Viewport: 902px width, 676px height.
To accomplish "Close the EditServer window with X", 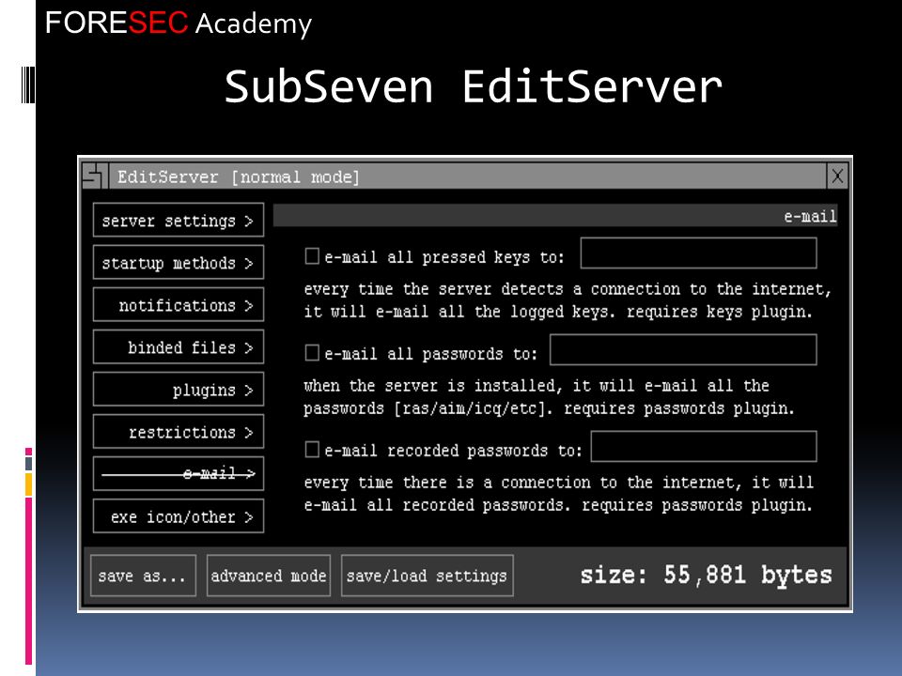I will (837, 176).
